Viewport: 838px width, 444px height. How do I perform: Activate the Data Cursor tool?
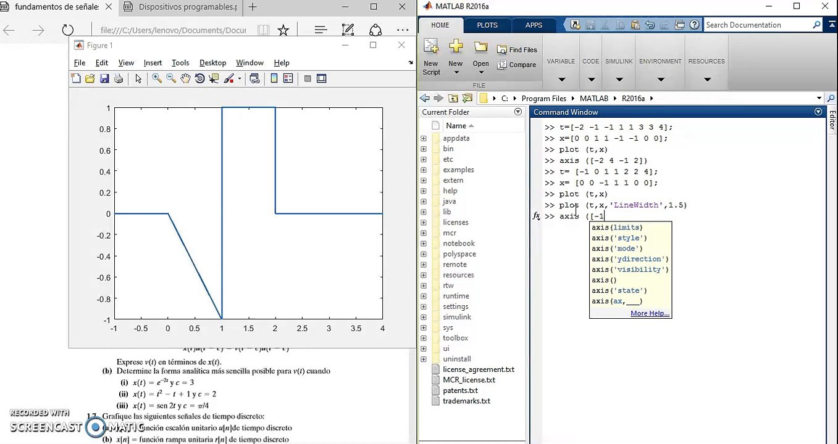point(214,78)
